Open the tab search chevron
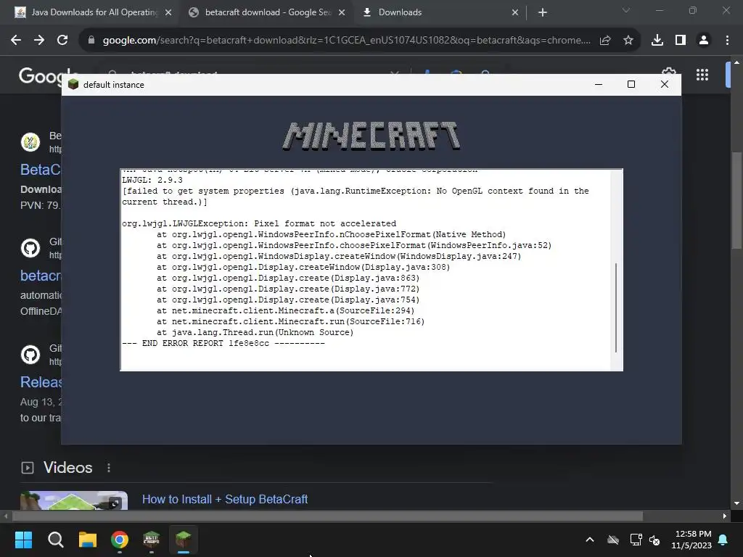This screenshot has width=743, height=557. coord(626,10)
